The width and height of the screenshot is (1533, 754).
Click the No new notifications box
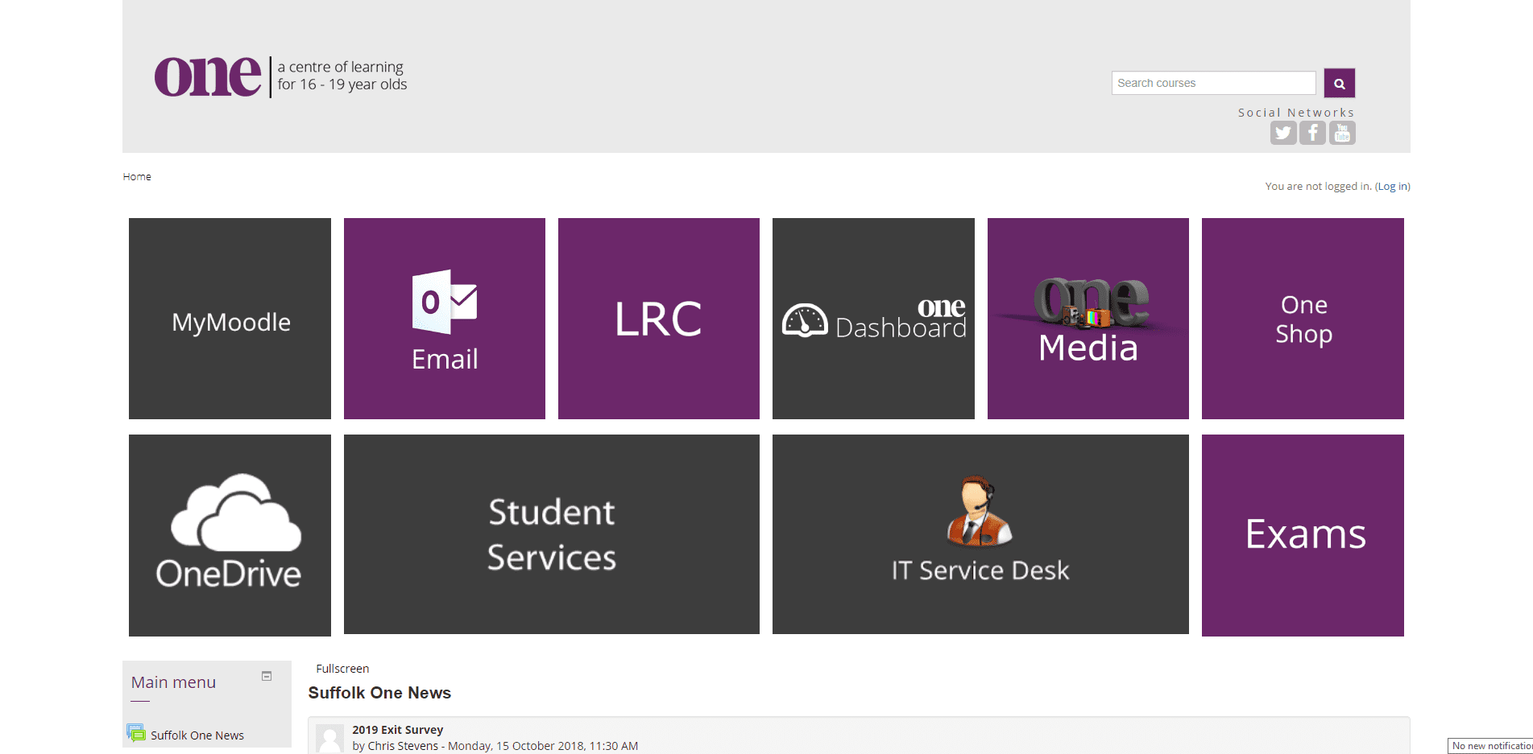[x=1490, y=746]
